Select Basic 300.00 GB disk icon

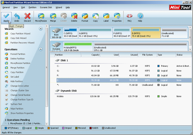point(56,33)
